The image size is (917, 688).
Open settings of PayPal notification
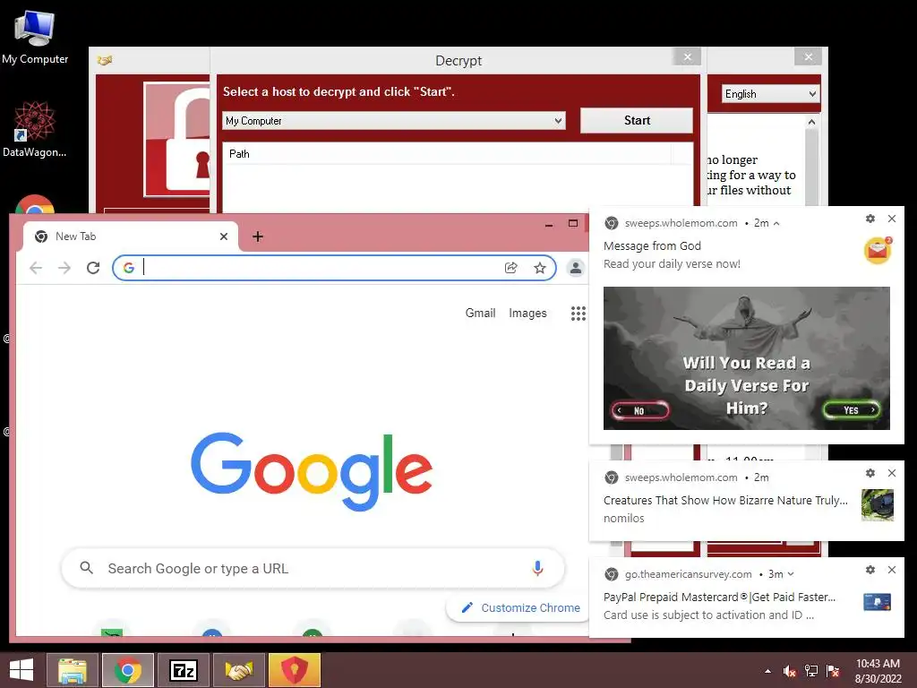point(870,569)
